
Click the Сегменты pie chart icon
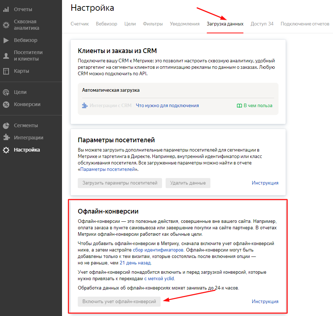click(6, 126)
